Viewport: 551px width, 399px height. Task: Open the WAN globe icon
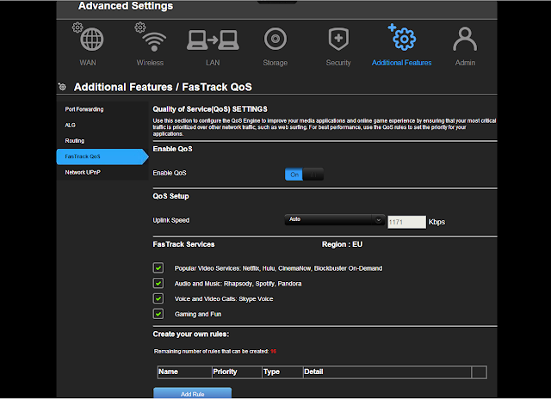[92, 40]
